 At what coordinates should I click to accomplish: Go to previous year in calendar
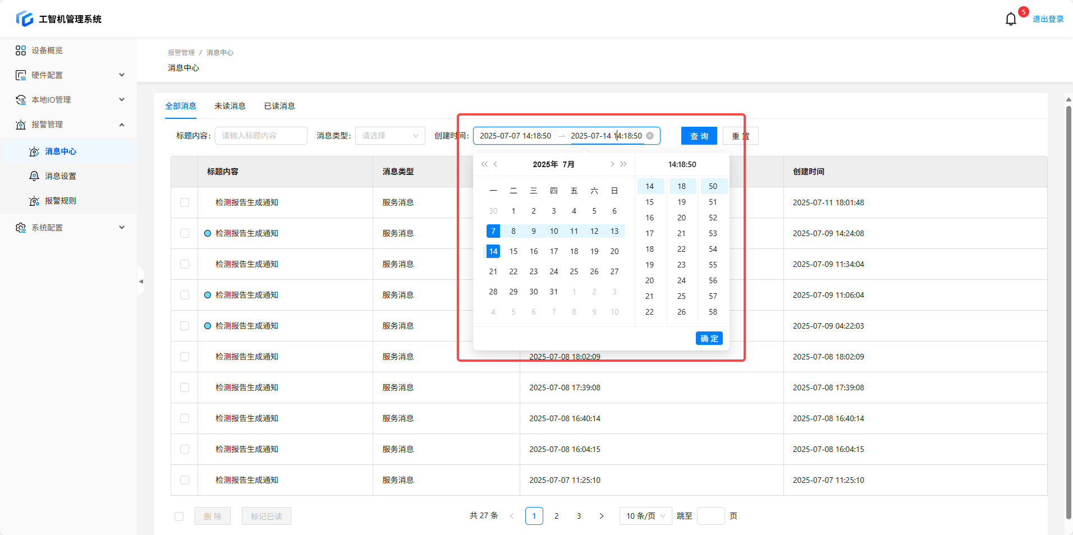(x=484, y=164)
